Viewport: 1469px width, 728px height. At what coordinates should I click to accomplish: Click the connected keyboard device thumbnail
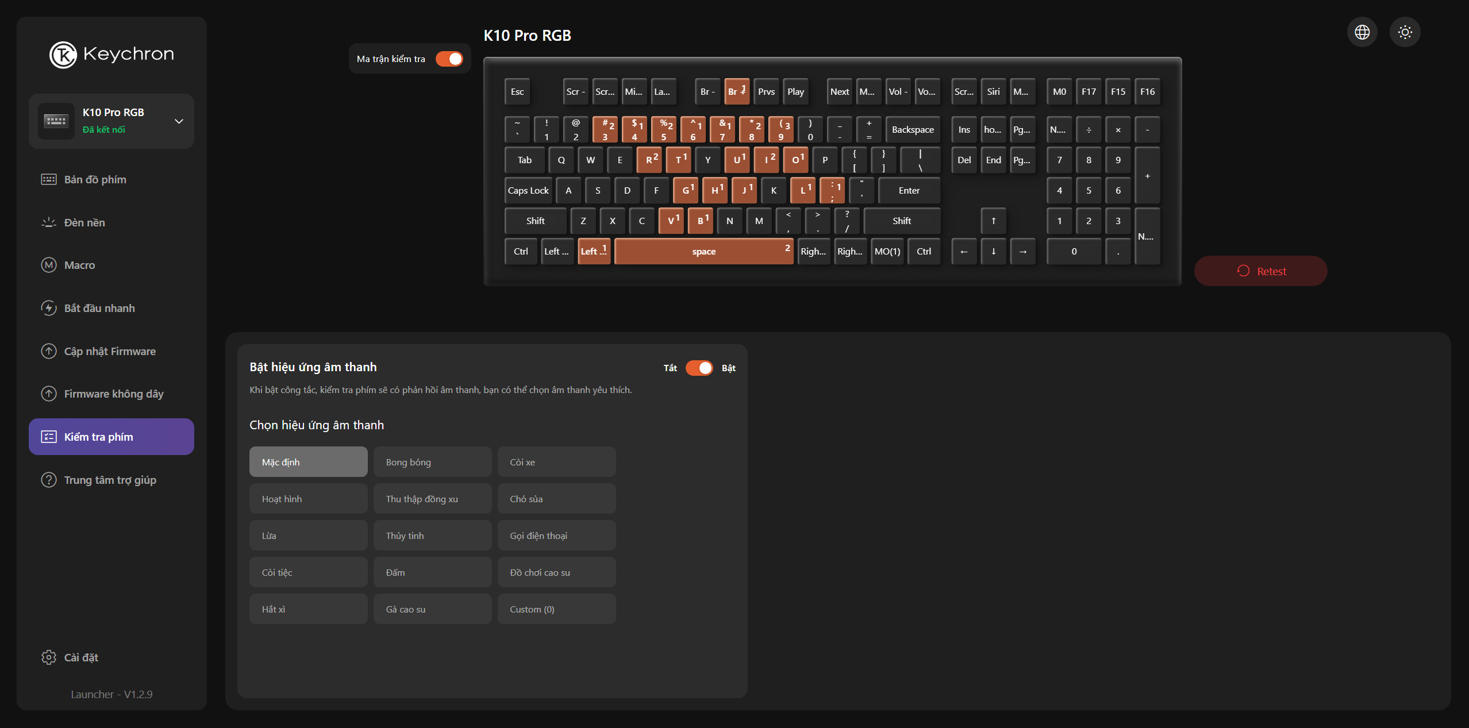click(56, 121)
